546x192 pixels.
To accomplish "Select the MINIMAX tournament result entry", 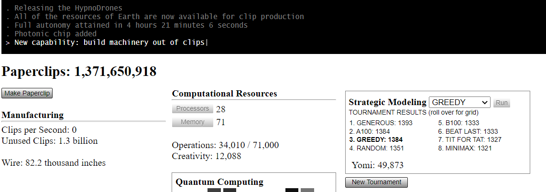I will click(x=465, y=149).
